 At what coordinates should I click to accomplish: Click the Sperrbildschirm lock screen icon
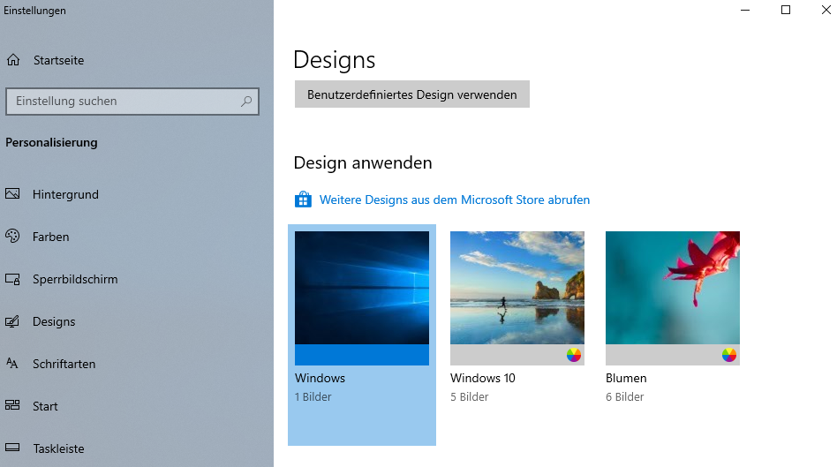pyautogui.click(x=12, y=279)
